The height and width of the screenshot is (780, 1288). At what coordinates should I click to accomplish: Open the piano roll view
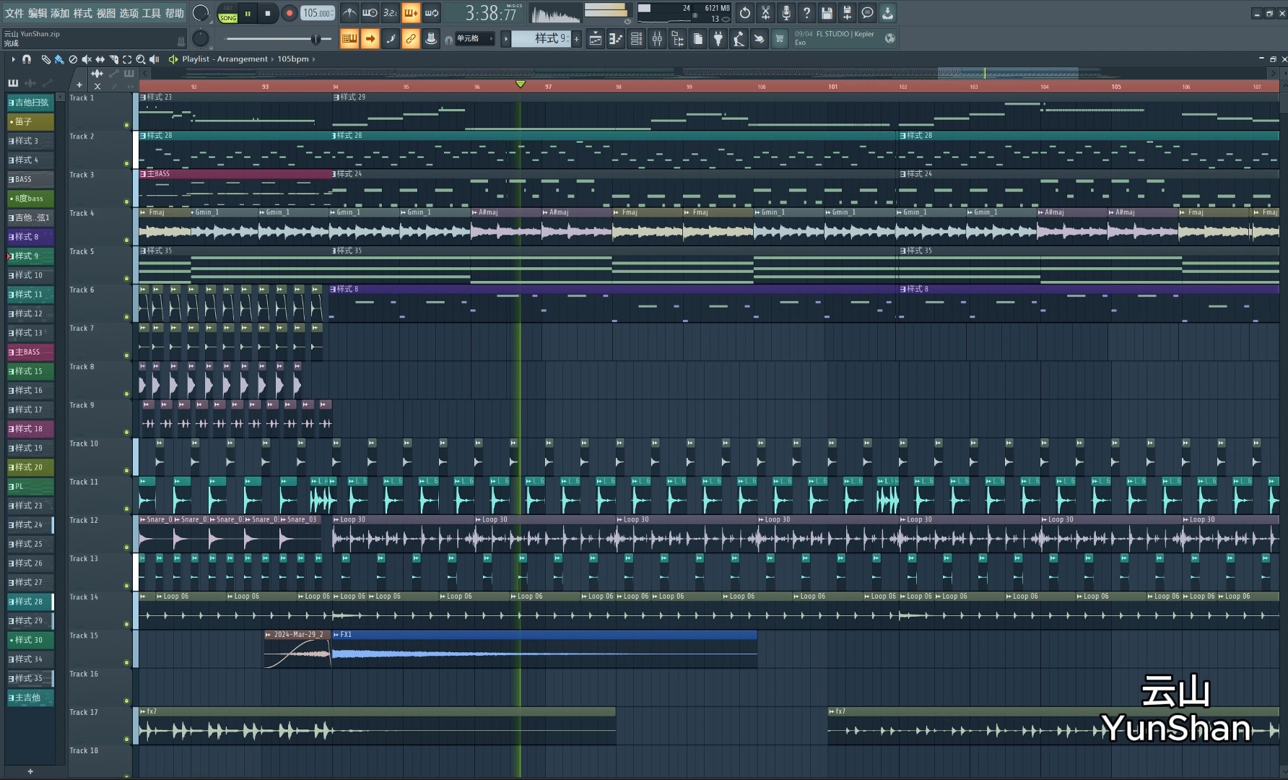(x=616, y=39)
